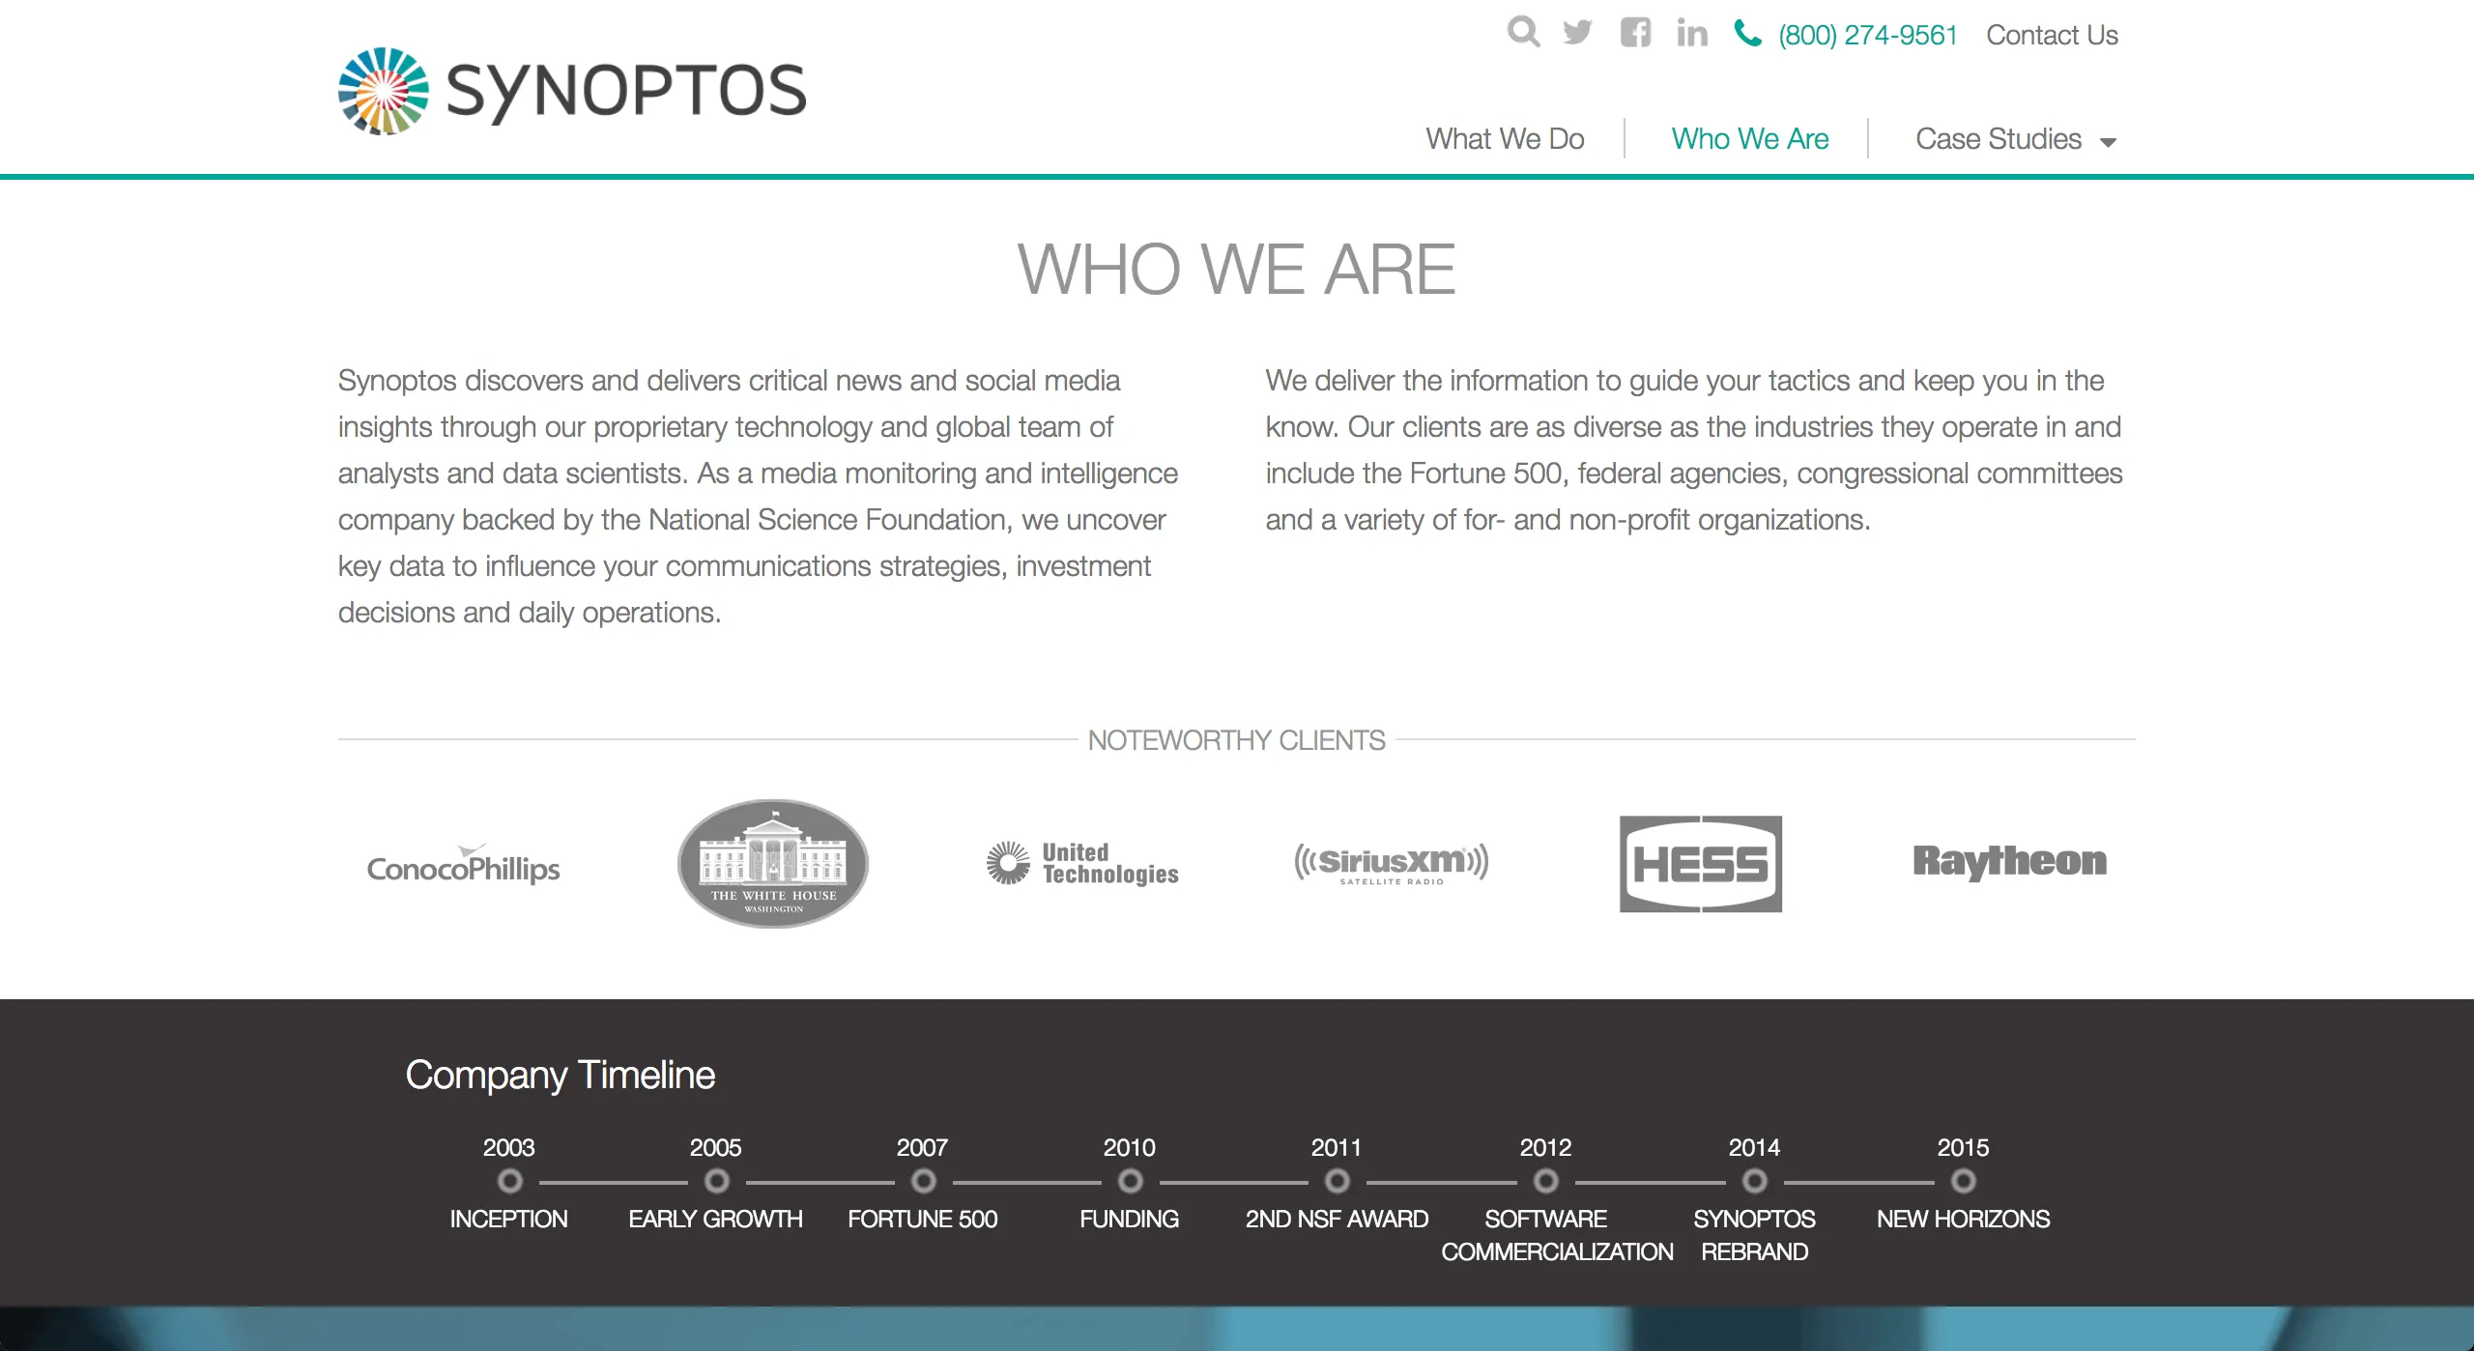
Task: Click the ConocoPhillips client logo
Action: pos(463,864)
